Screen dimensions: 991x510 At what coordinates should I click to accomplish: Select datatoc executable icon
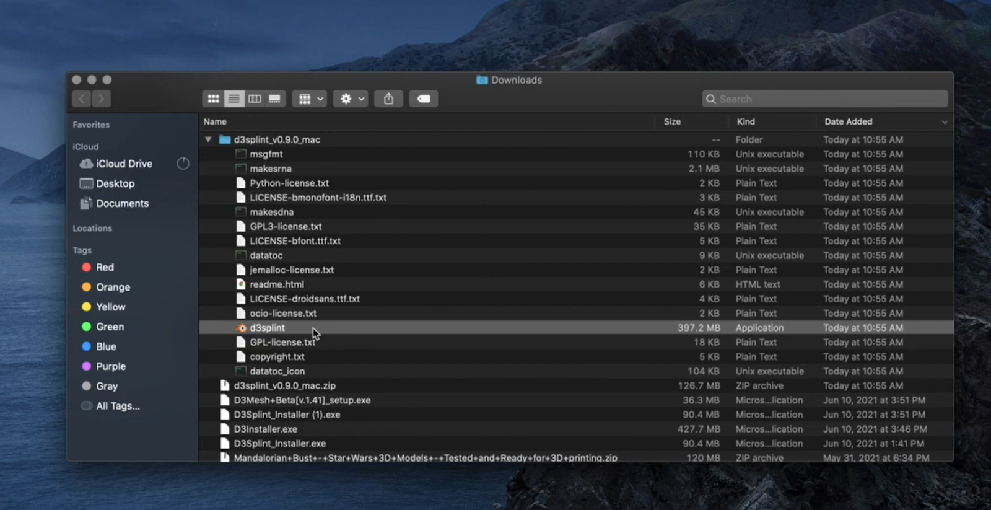pos(241,255)
